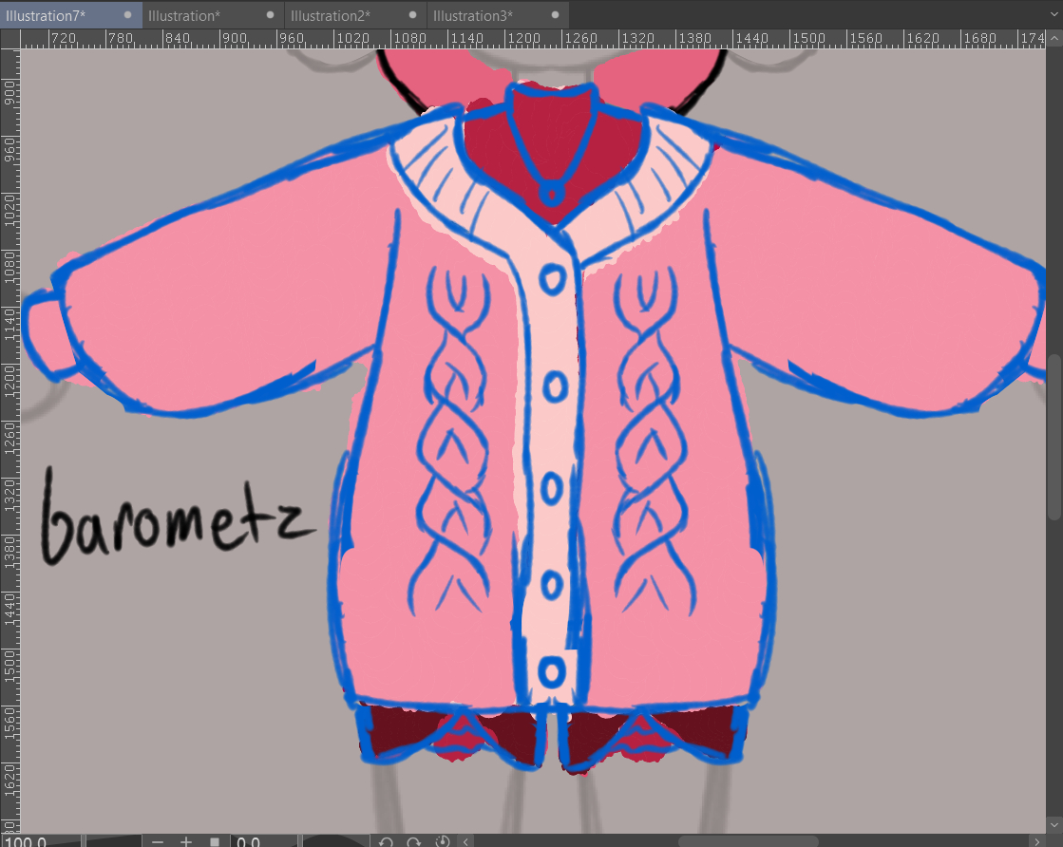Switch to the Illustration2 tab
Image resolution: width=1063 pixels, height=847 pixels.
click(x=331, y=15)
